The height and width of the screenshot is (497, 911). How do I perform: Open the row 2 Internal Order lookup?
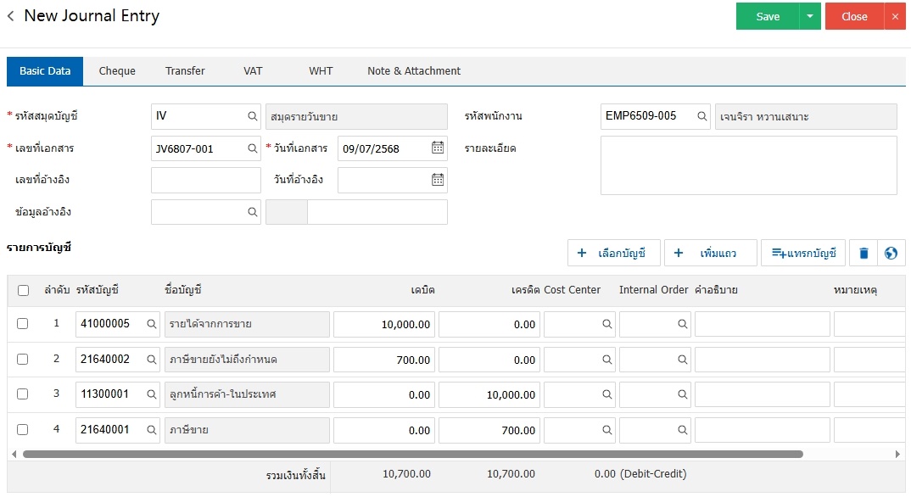coord(682,360)
